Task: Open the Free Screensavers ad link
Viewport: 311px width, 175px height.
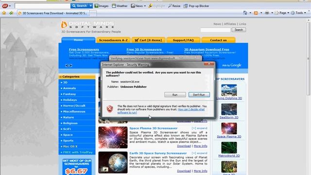Action: coord(84,50)
